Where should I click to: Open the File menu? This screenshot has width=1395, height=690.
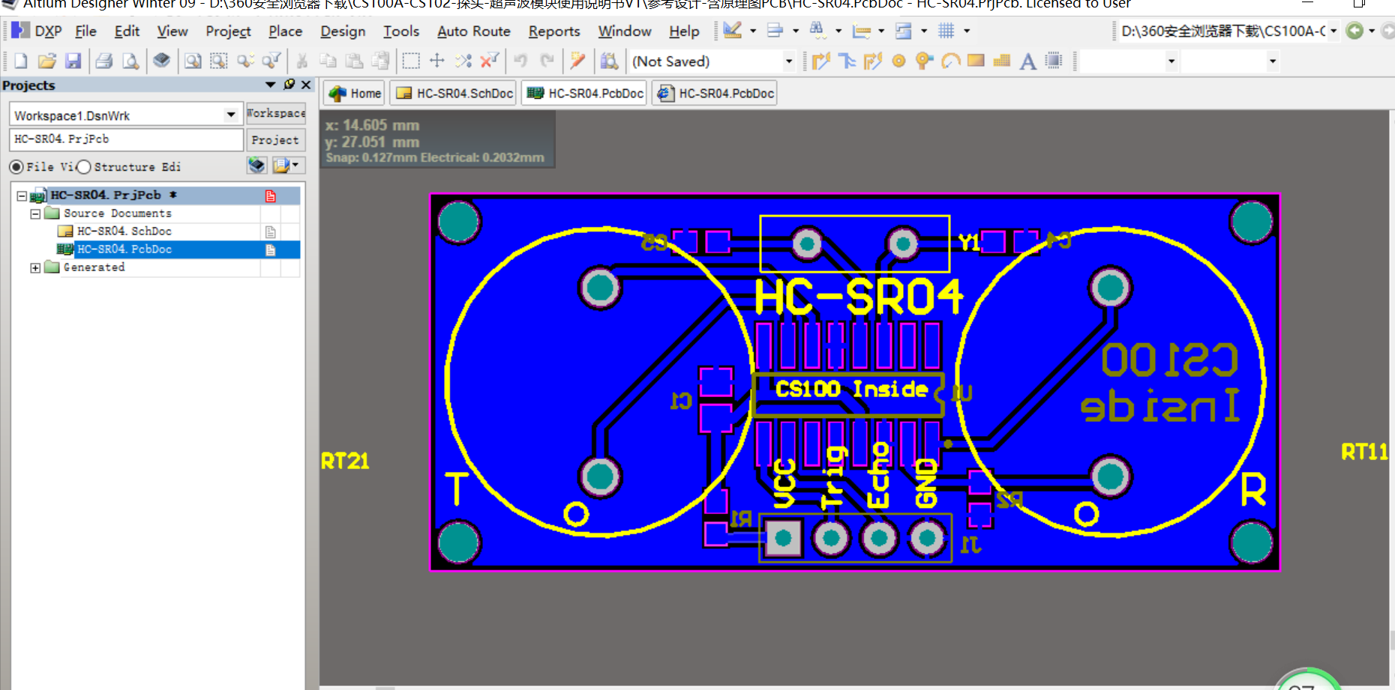(85, 31)
